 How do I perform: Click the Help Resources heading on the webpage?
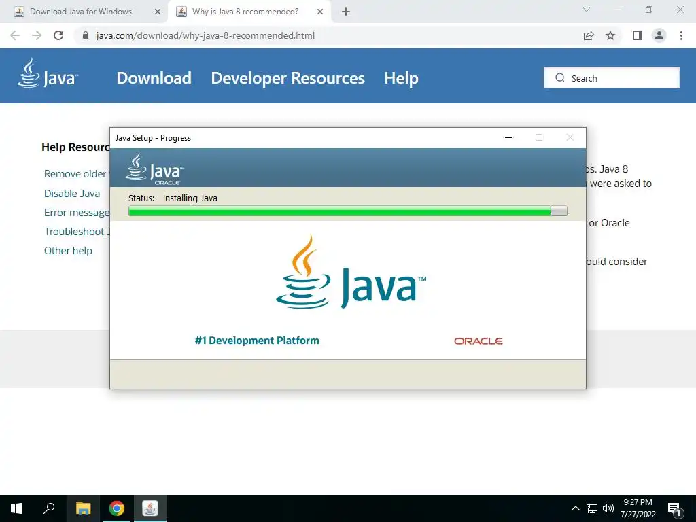point(75,147)
